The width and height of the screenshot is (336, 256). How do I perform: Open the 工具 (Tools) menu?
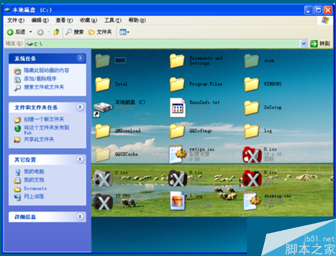click(111, 20)
